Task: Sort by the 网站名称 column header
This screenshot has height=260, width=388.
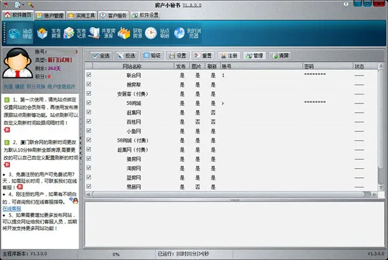Action: [x=132, y=67]
